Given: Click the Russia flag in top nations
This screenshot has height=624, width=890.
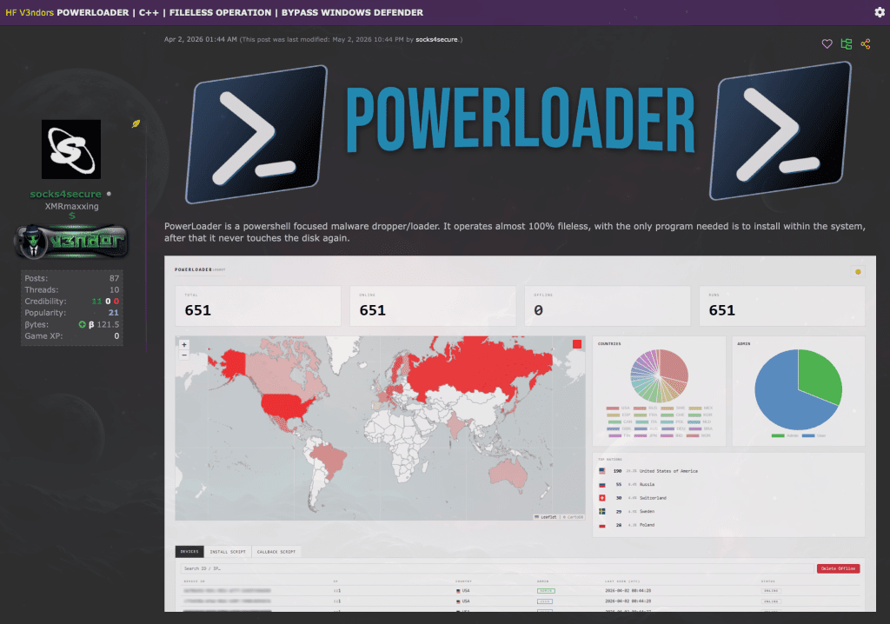Looking at the screenshot, I should [602, 484].
